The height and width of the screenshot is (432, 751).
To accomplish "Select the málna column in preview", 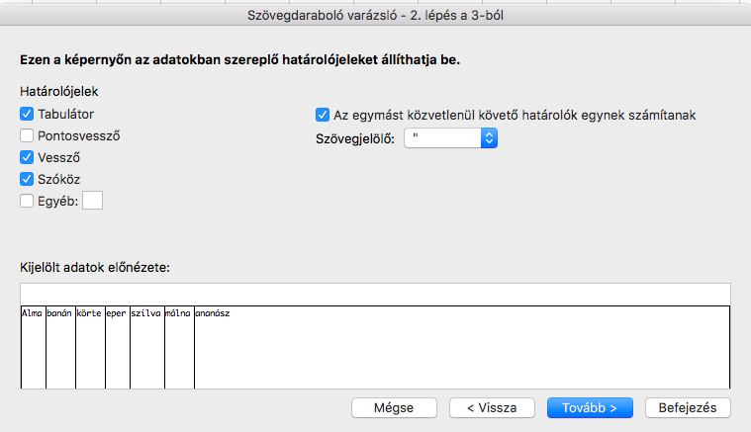I will pyautogui.click(x=180, y=347).
